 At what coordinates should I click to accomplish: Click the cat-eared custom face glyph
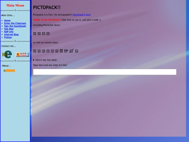61,51
